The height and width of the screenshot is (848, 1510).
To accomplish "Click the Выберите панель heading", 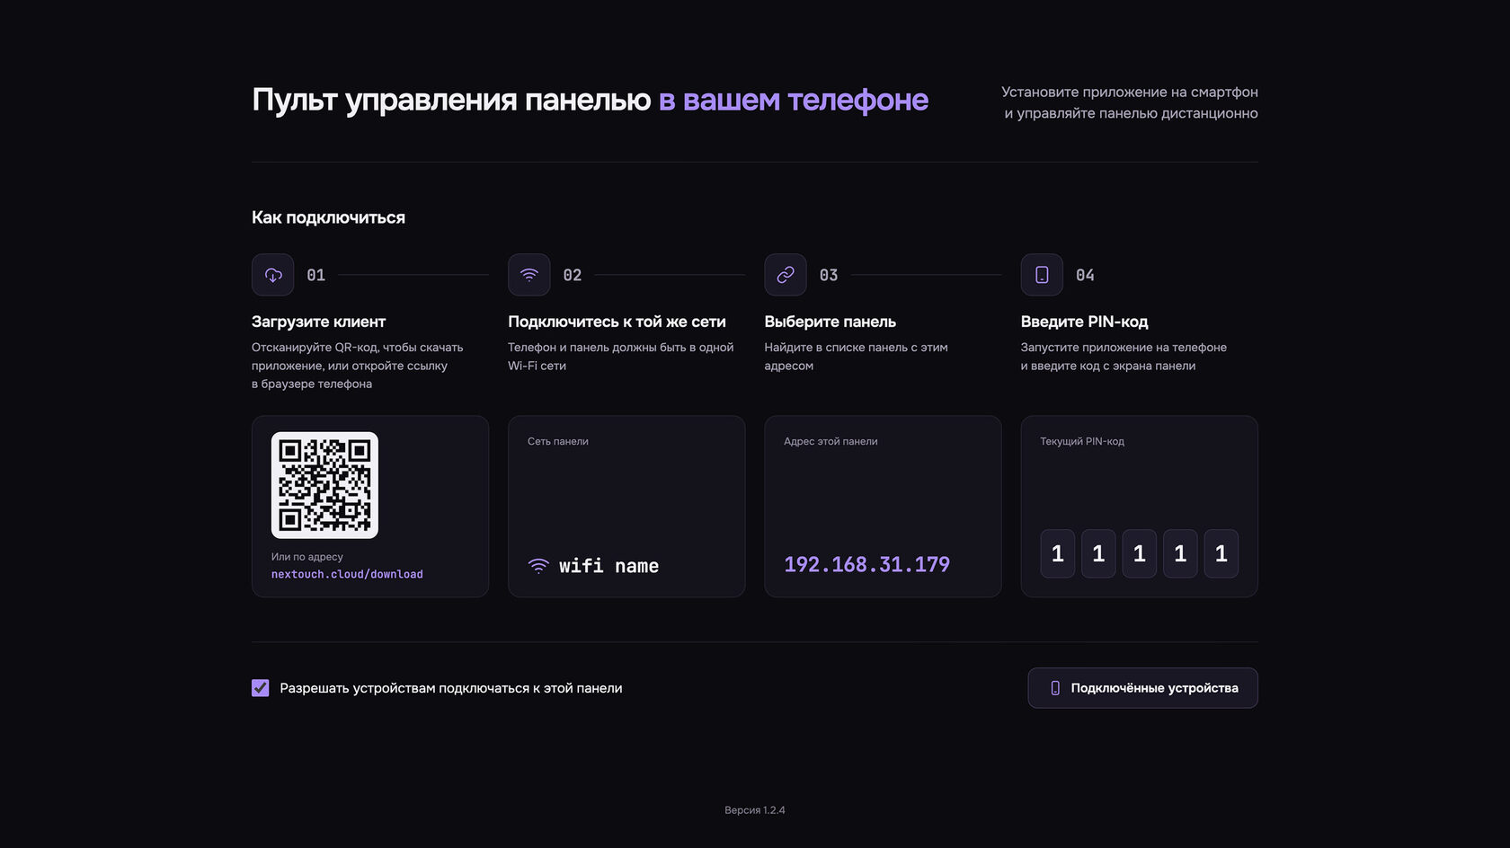I will 830,322.
